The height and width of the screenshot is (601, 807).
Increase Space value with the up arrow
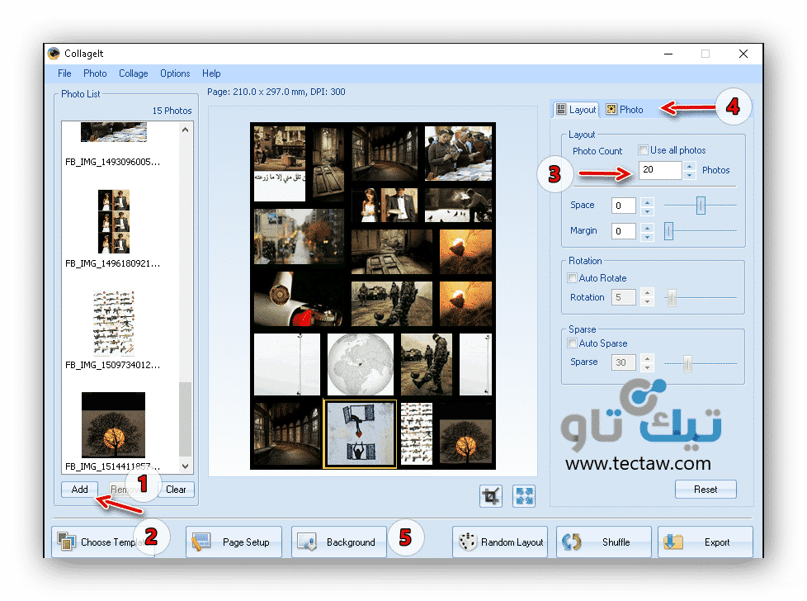648,201
